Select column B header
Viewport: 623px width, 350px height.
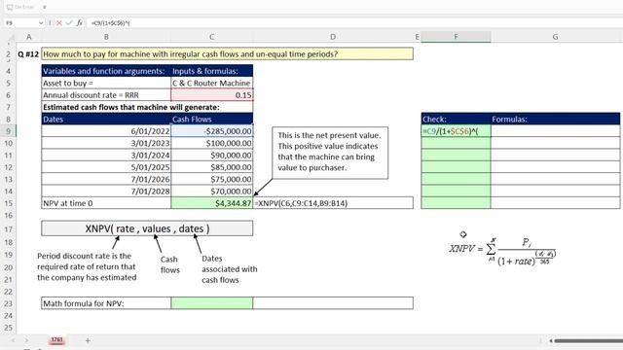pos(106,37)
